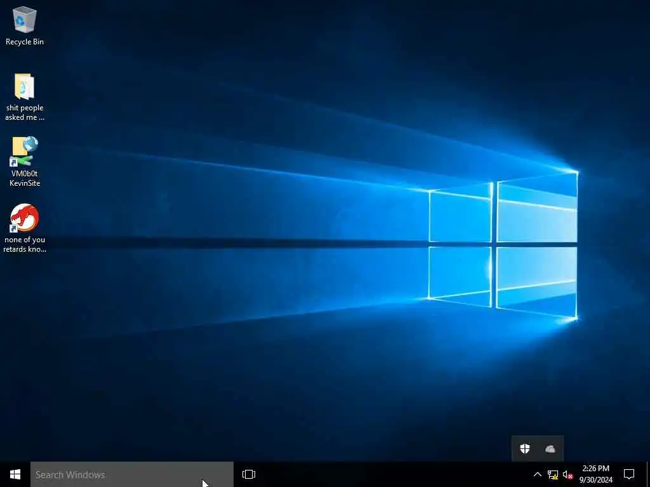Select the 'Recycle Bin' label text
This screenshot has height=487, width=650.
click(x=25, y=42)
